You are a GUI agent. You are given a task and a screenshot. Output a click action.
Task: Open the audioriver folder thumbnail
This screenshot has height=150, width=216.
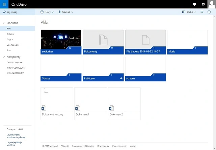(61, 40)
